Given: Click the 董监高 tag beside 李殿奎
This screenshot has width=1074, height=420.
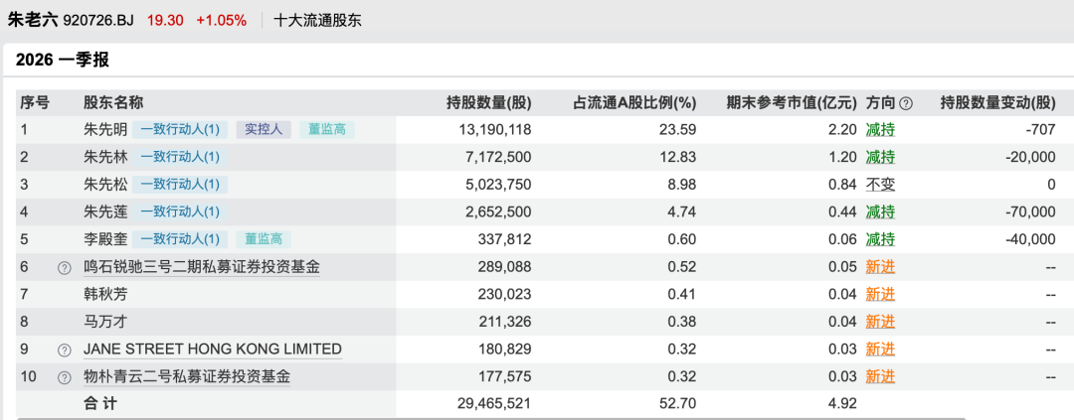Looking at the screenshot, I should click(x=264, y=239).
